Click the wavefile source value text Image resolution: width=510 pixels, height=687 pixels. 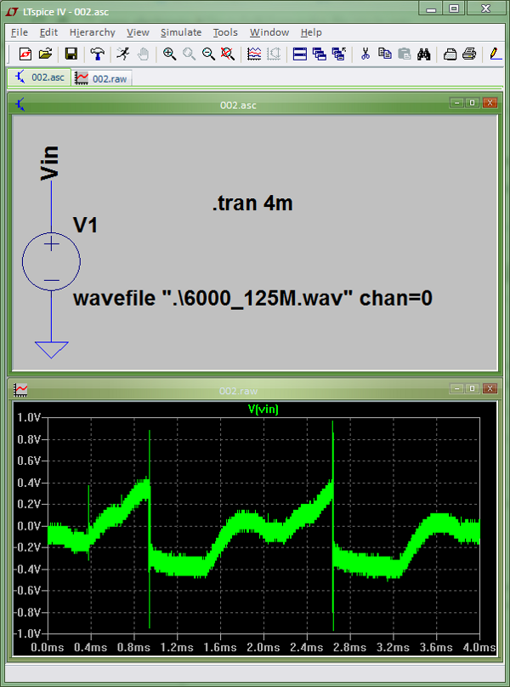click(x=252, y=299)
